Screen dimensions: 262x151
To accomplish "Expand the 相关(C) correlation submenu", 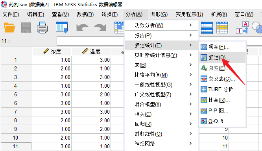I will tap(162, 114).
